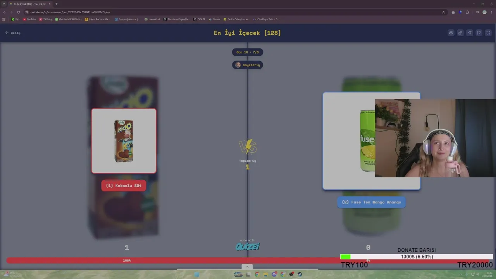Screen dimensions: 496x279
Task: Open the maysteriy user badge
Action: [248, 65]
